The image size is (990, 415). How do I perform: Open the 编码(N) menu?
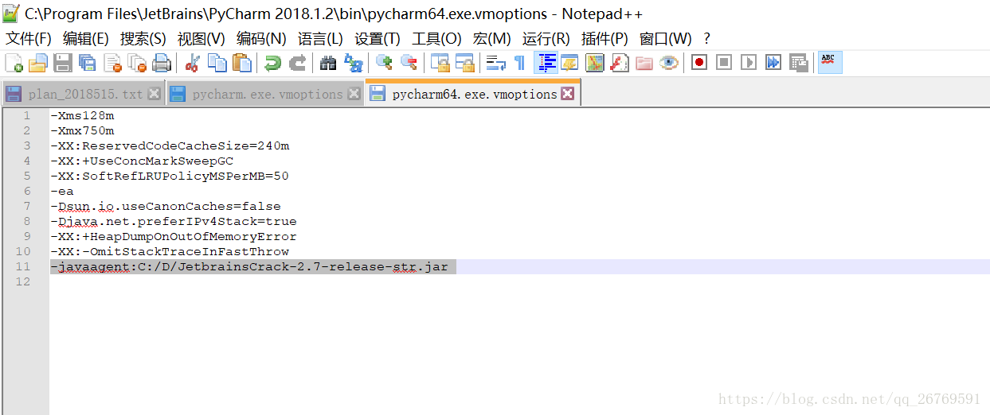[x=261, y=38]
